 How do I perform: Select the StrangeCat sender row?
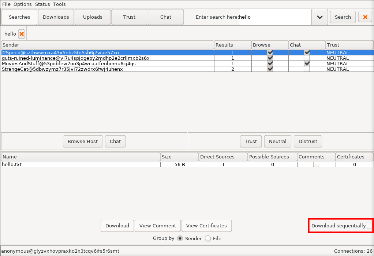coord(62,69)
